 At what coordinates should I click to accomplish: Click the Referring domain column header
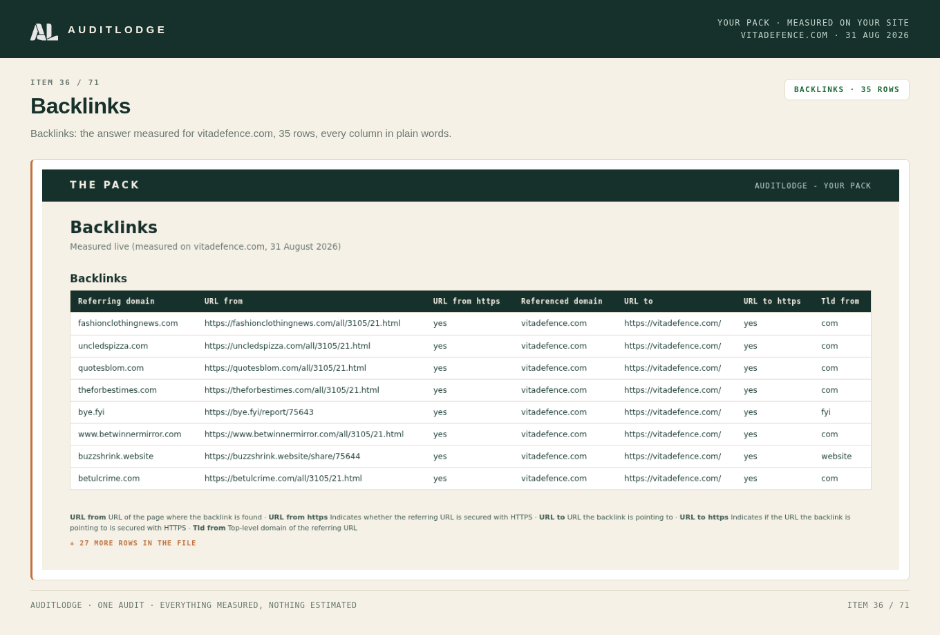116,302
